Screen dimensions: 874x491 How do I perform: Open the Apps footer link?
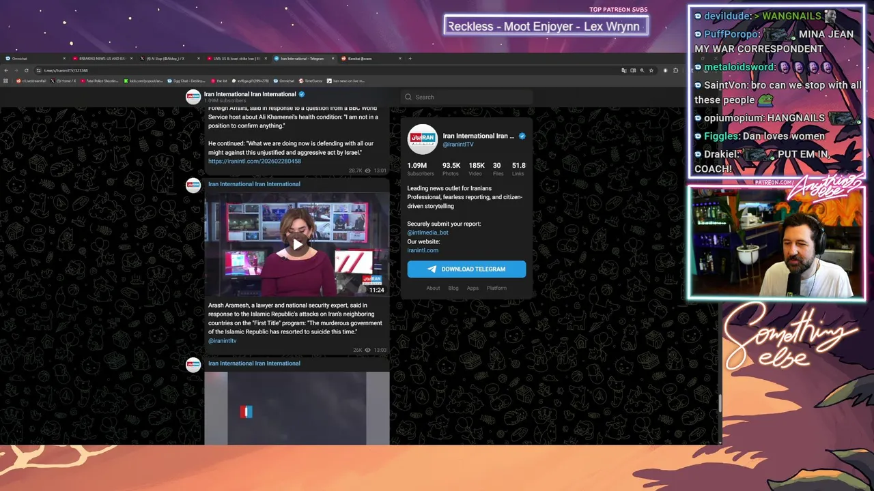473,288
